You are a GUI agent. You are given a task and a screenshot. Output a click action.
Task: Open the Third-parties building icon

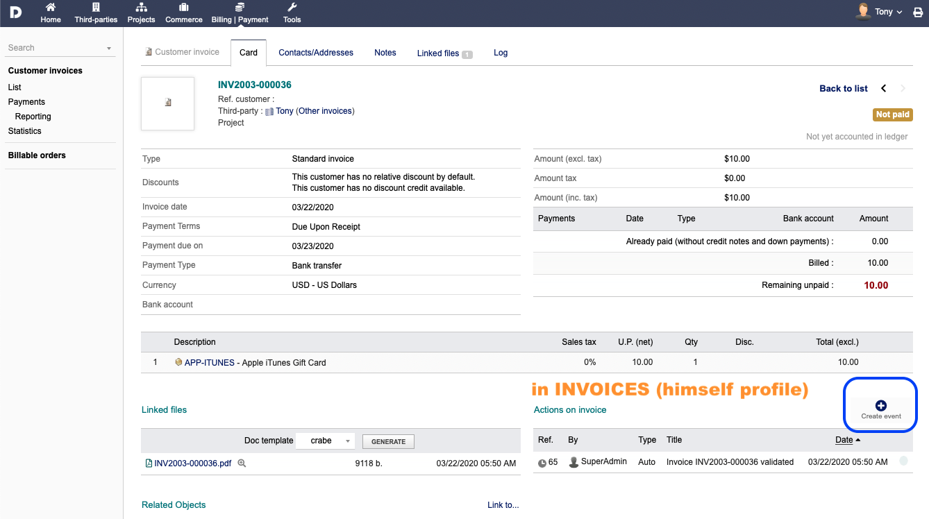click(x=96, y=8)
